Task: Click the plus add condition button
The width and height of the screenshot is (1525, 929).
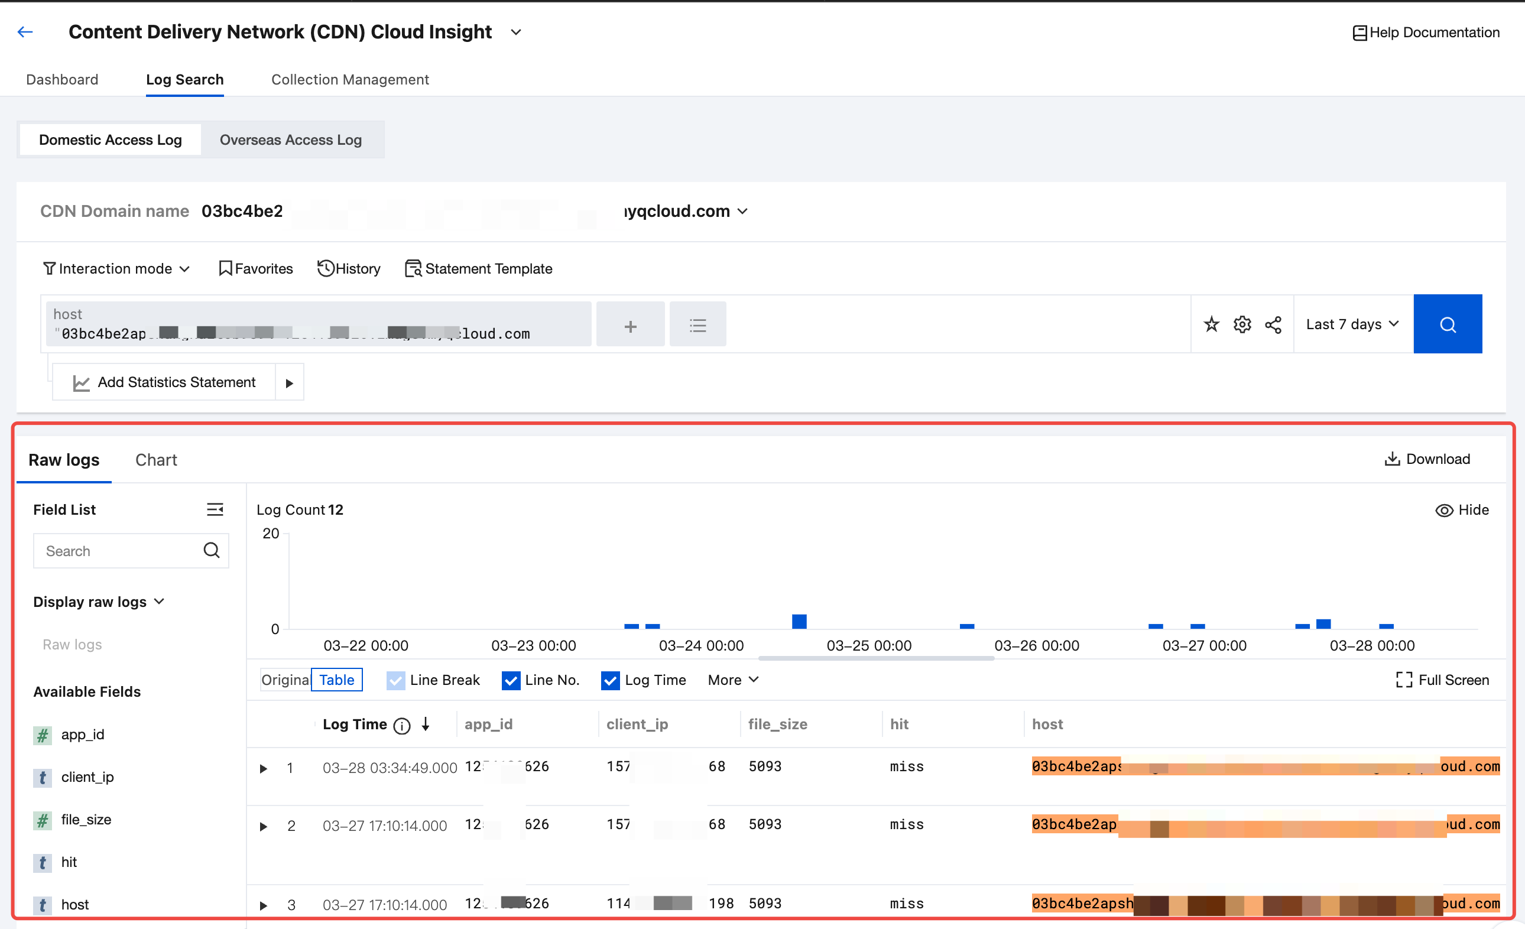Action: click(x=630, y=326)
